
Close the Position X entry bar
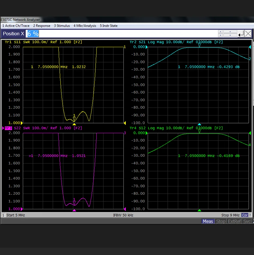(248, 34)
